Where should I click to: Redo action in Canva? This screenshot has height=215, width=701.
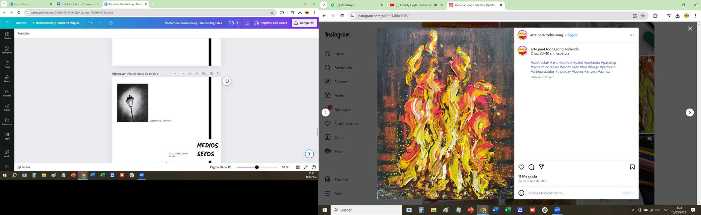[99, 23]
